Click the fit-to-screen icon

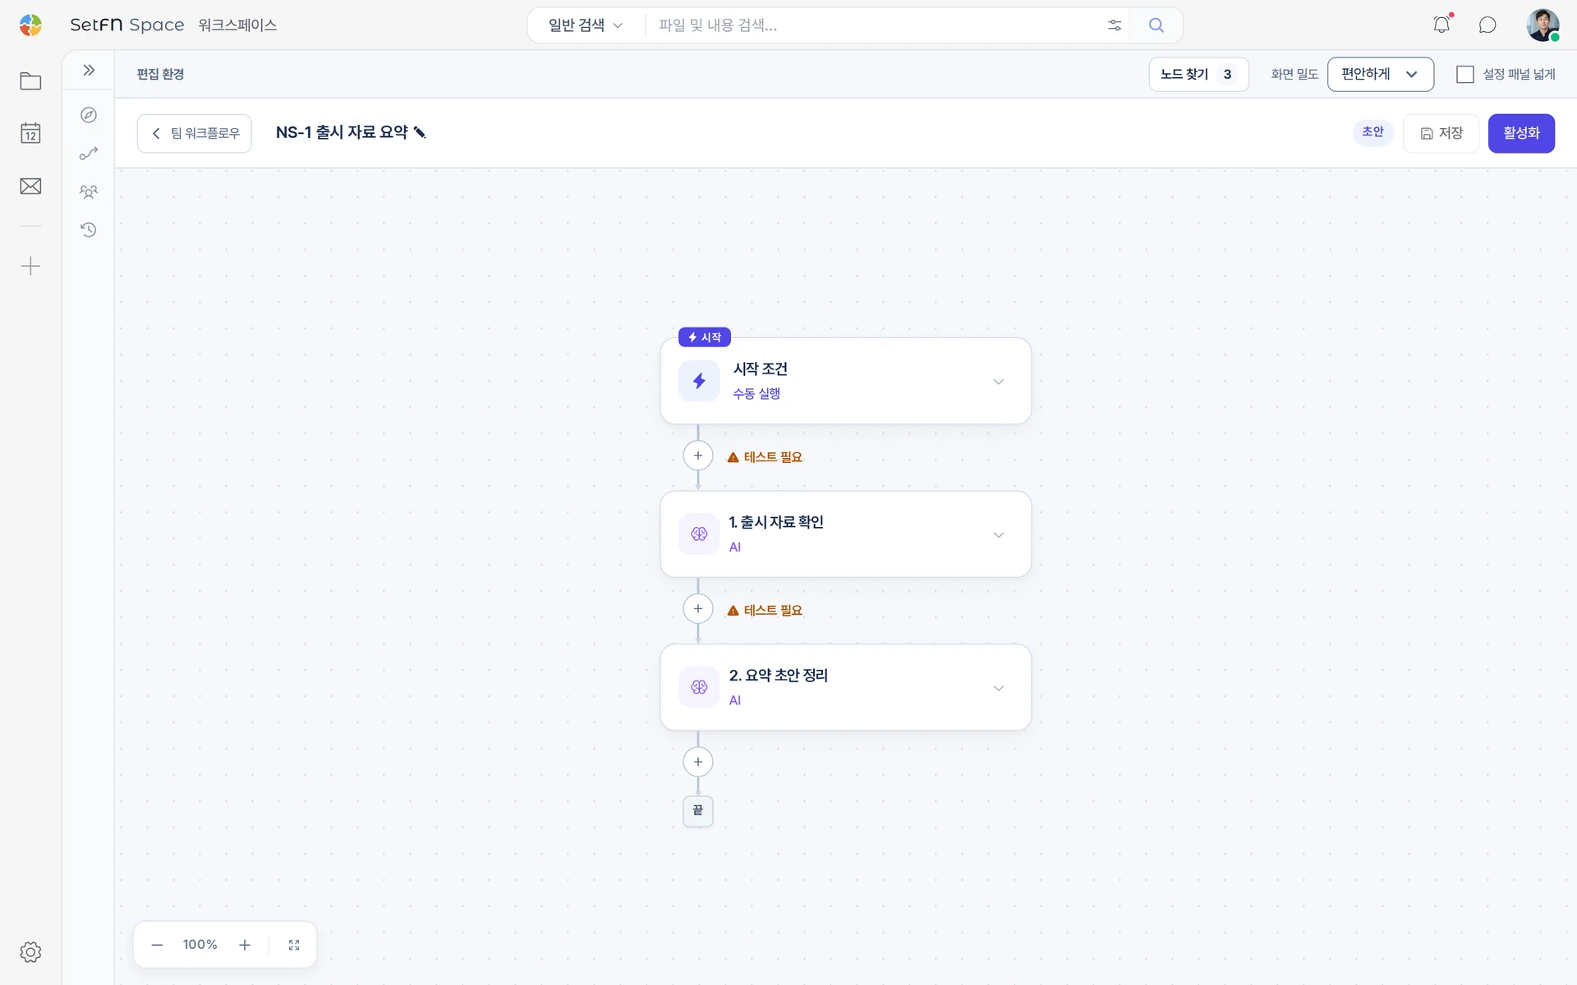[x=294, y=945]
